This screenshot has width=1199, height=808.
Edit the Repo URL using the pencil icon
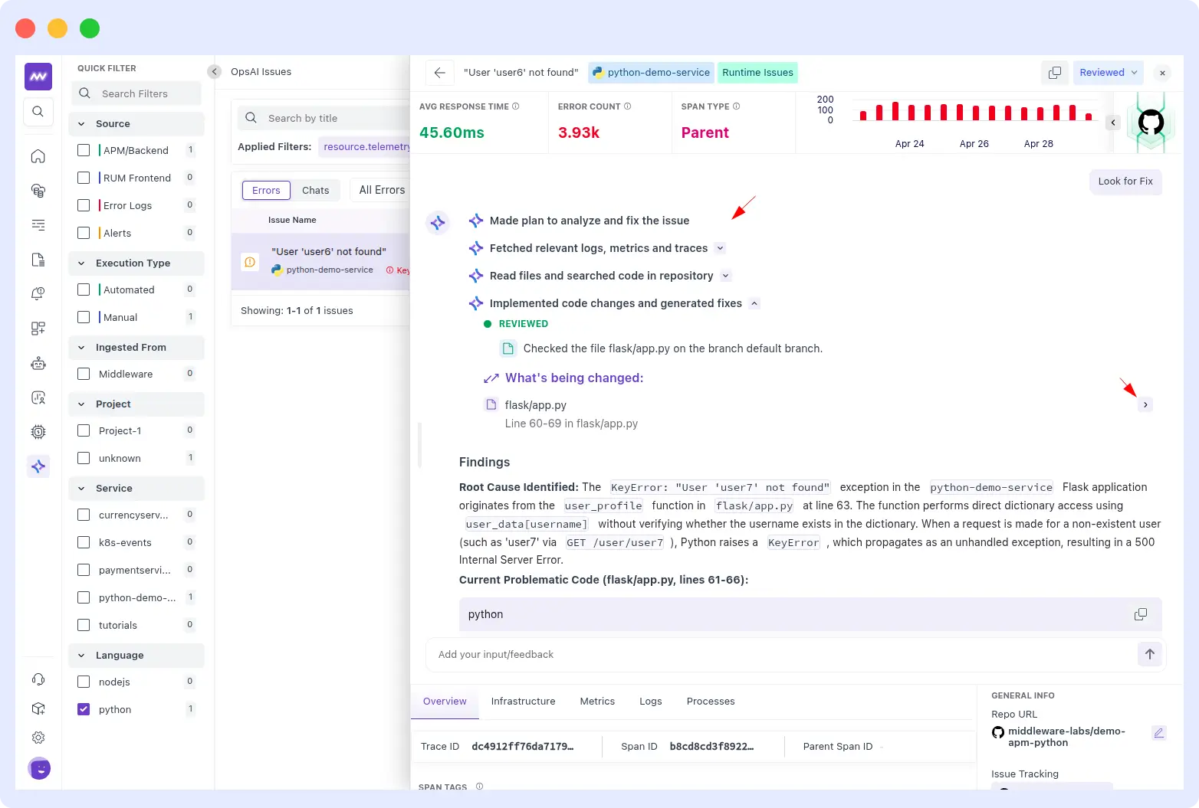(1158, 733)
